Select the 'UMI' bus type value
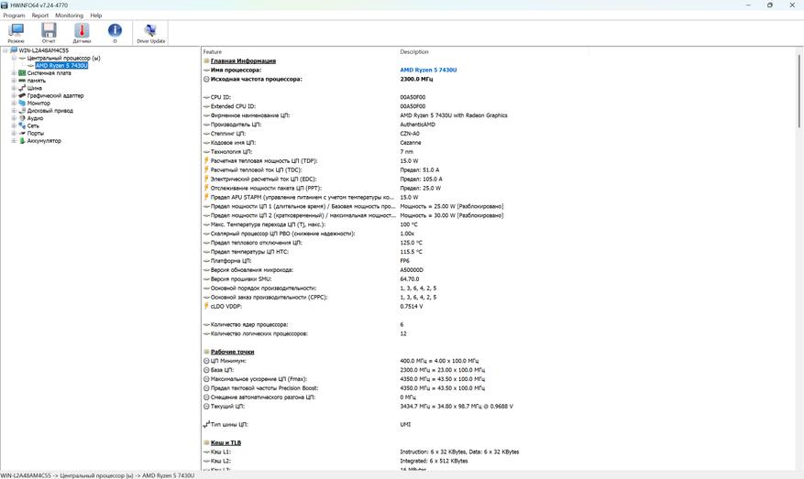 click(x=405, y=424)
